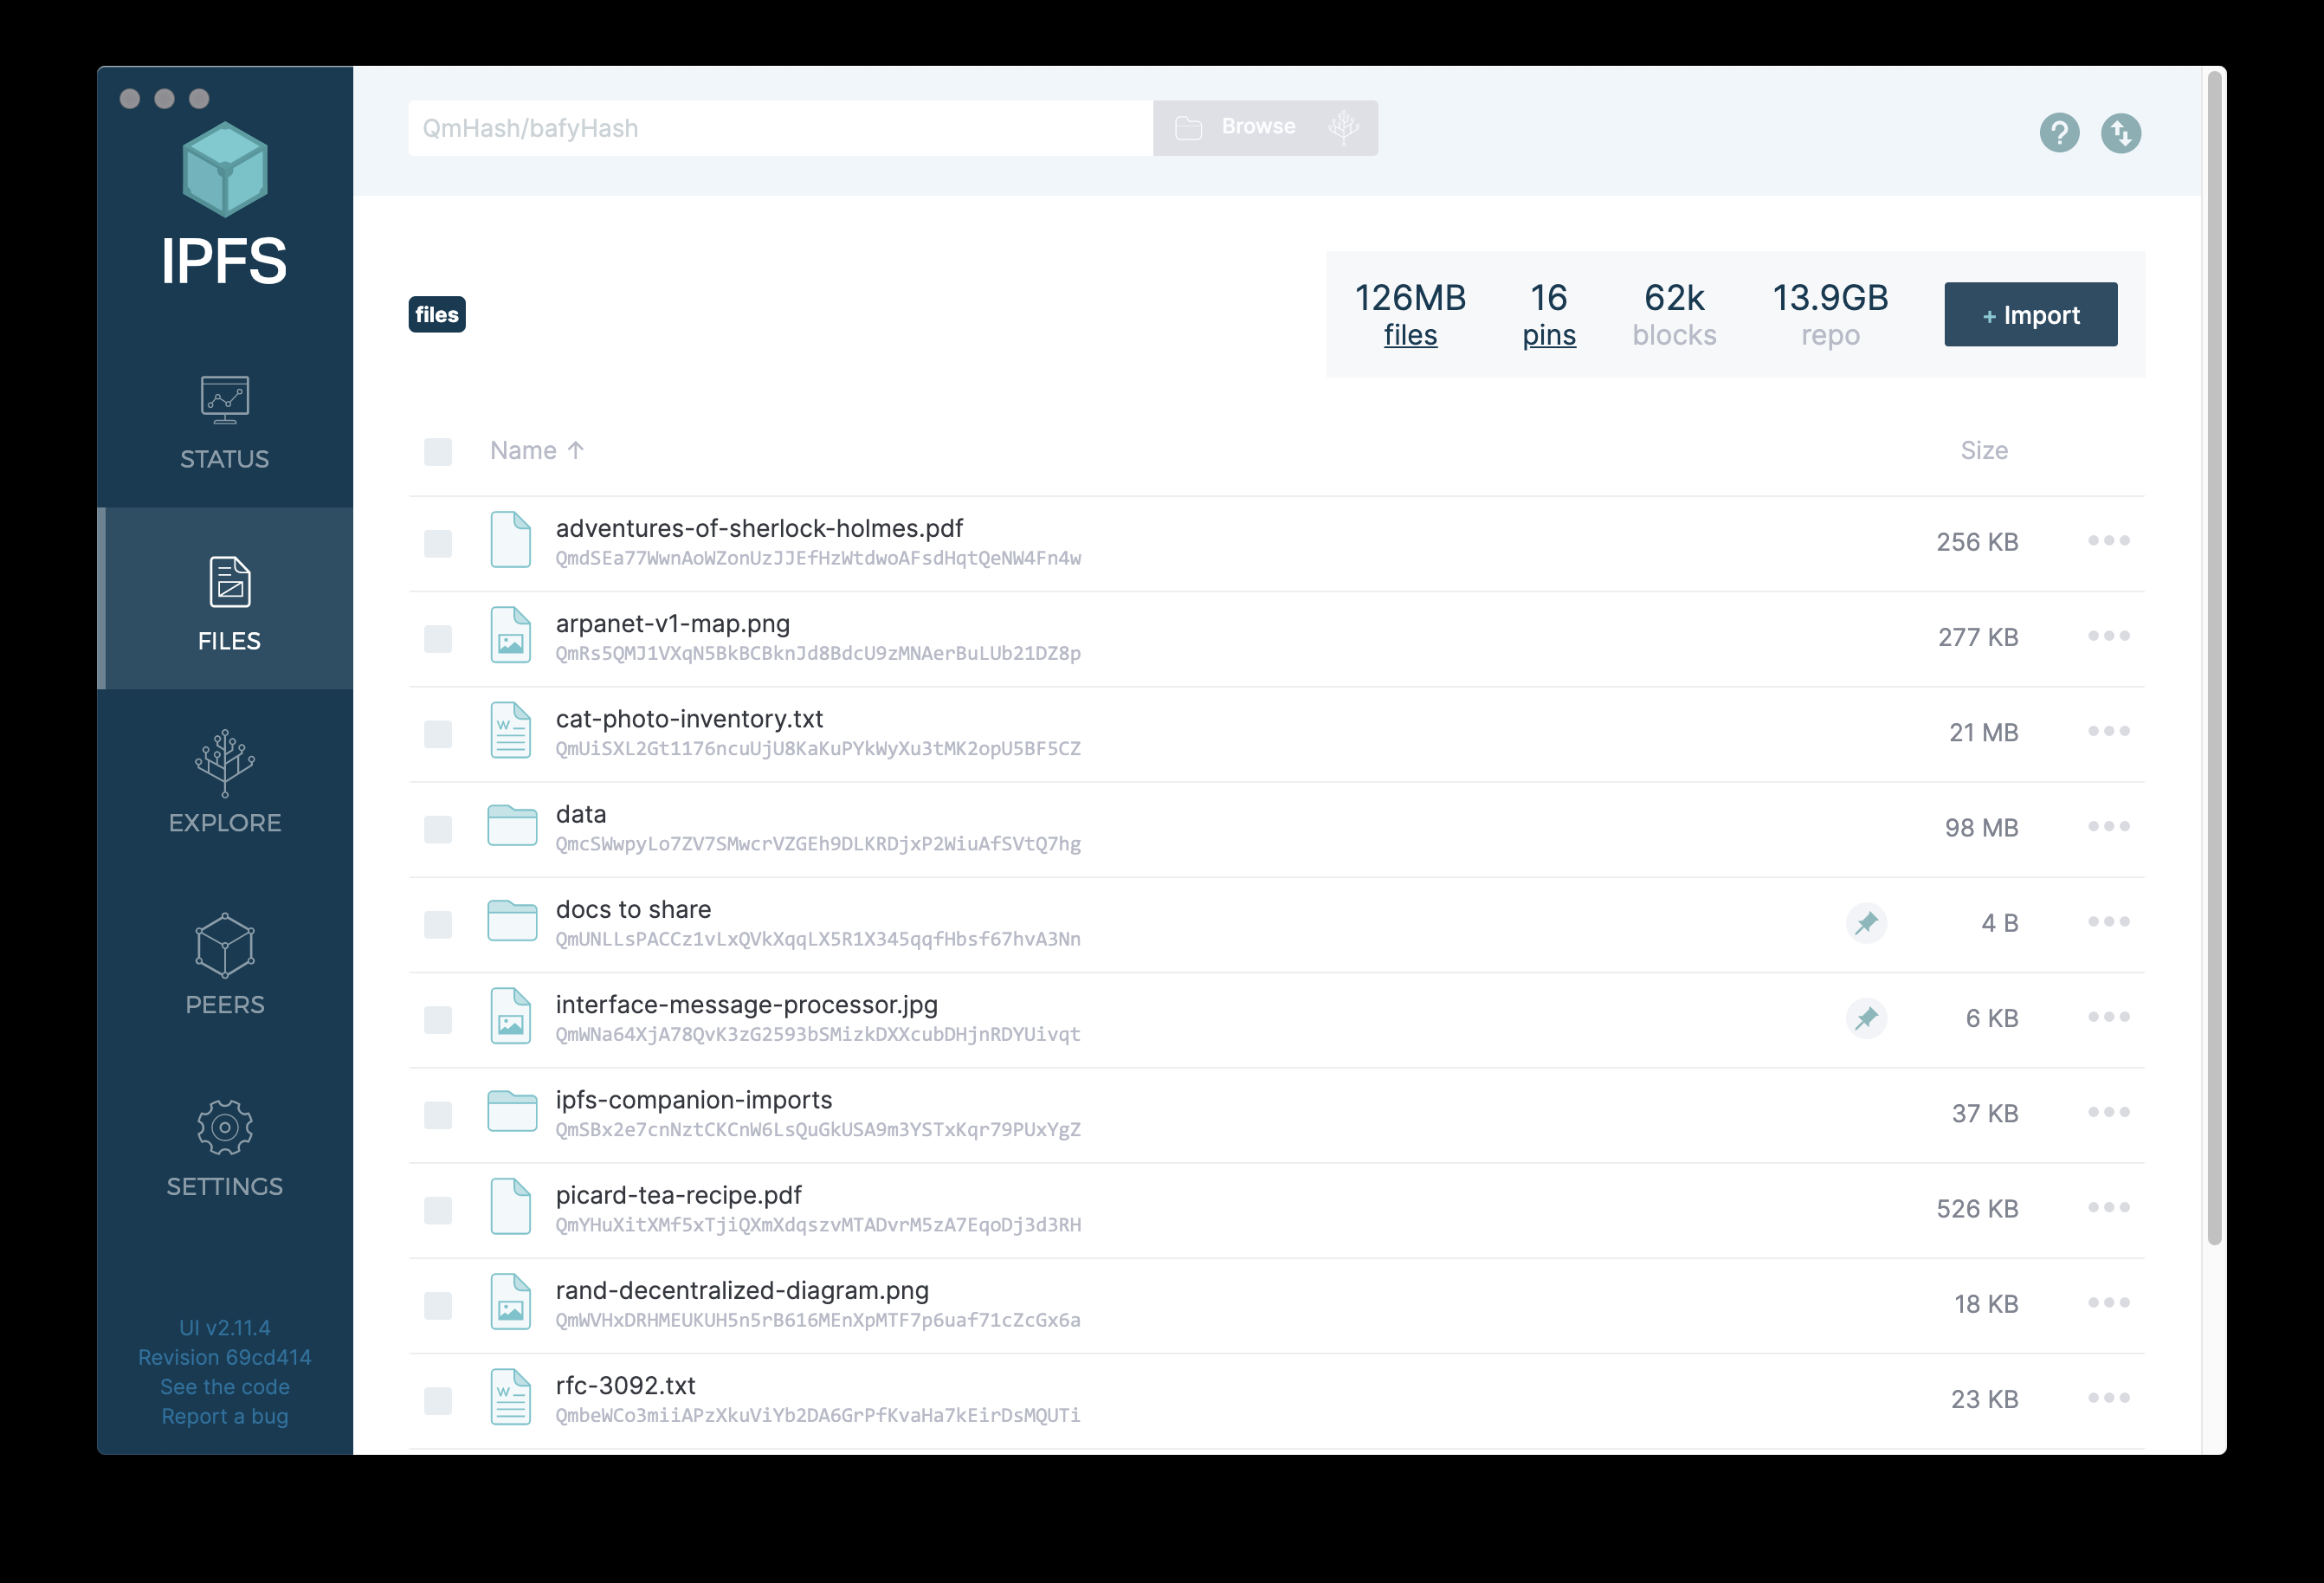Click the Report a bug link
Image resolution: width=2324 pixels, height=1583 pixels.
tap(225, 1416)
